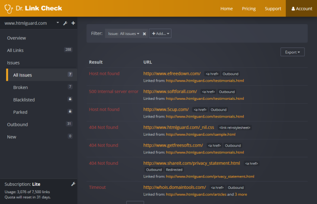Viewport: 317px width, 204px height.
Task: Click the link rel=stylesheet tag
Action: [x=235, y=127]
